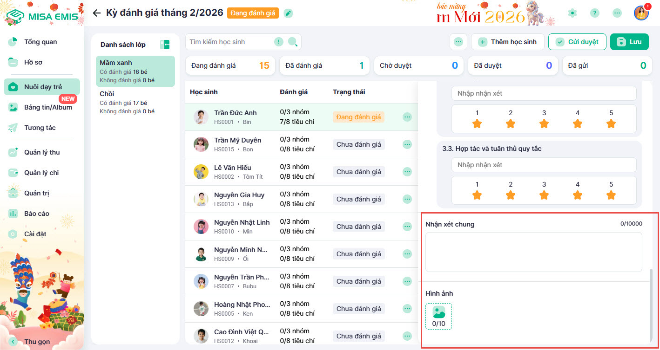Click the search magnifier icon
This screenshot has height=350, width=660.
(x=293, y=42)
